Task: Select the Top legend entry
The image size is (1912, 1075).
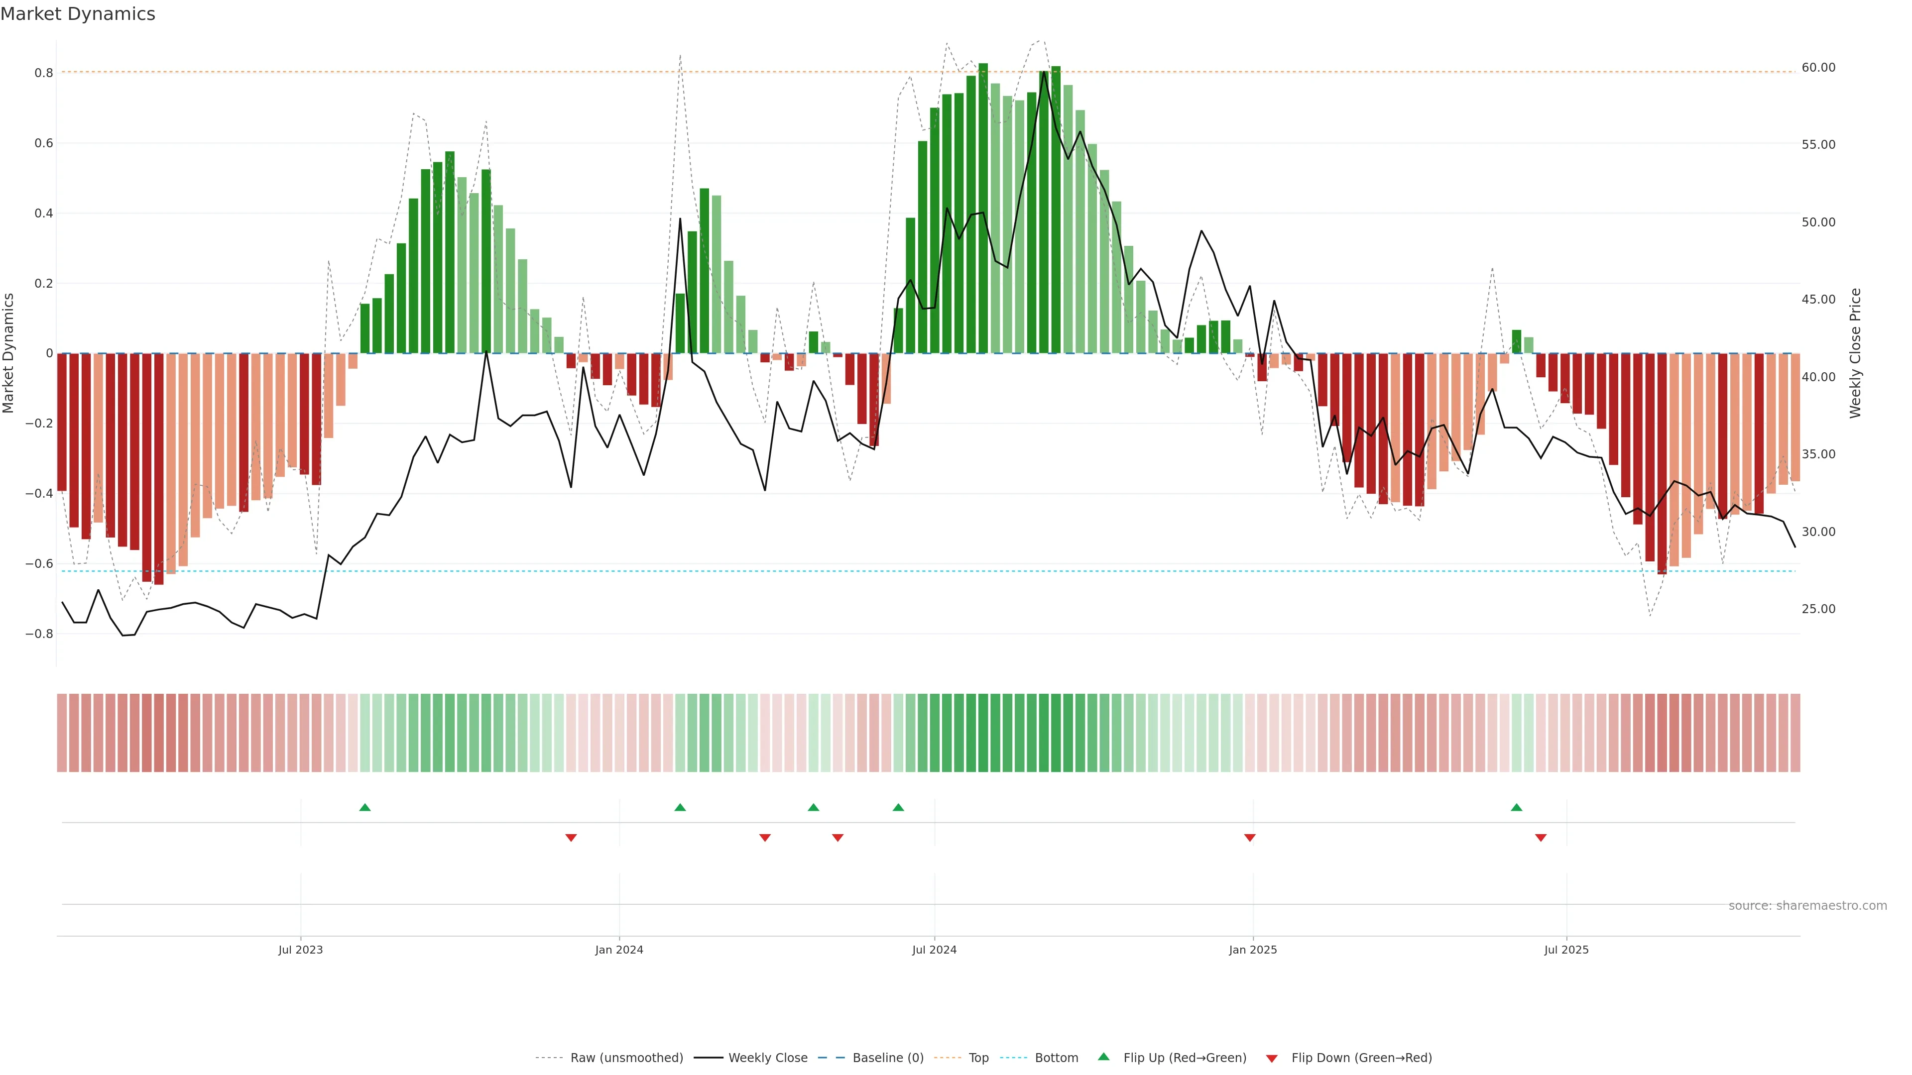Action: (x=978, y=1058)
